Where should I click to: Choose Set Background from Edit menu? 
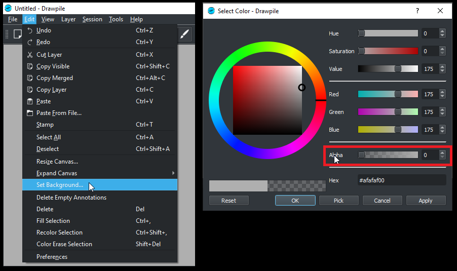coord(100,185)
